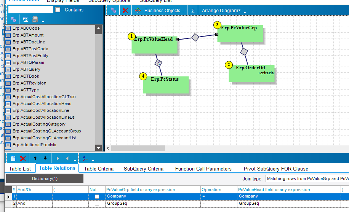This screenshot has width=349, height=212.
Task: Select the Erp.PcStatus table node
Action: pos(166,85)
